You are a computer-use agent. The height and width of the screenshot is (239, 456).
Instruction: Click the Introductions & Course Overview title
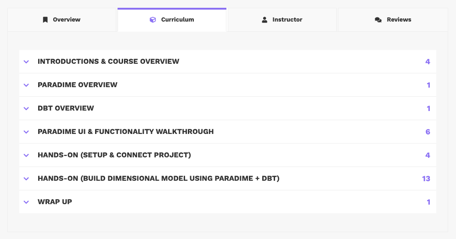point(108,61)
